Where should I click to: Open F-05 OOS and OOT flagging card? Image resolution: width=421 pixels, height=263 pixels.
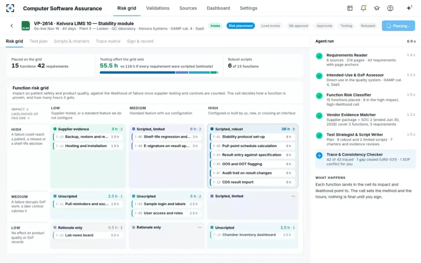click(253, 164)
